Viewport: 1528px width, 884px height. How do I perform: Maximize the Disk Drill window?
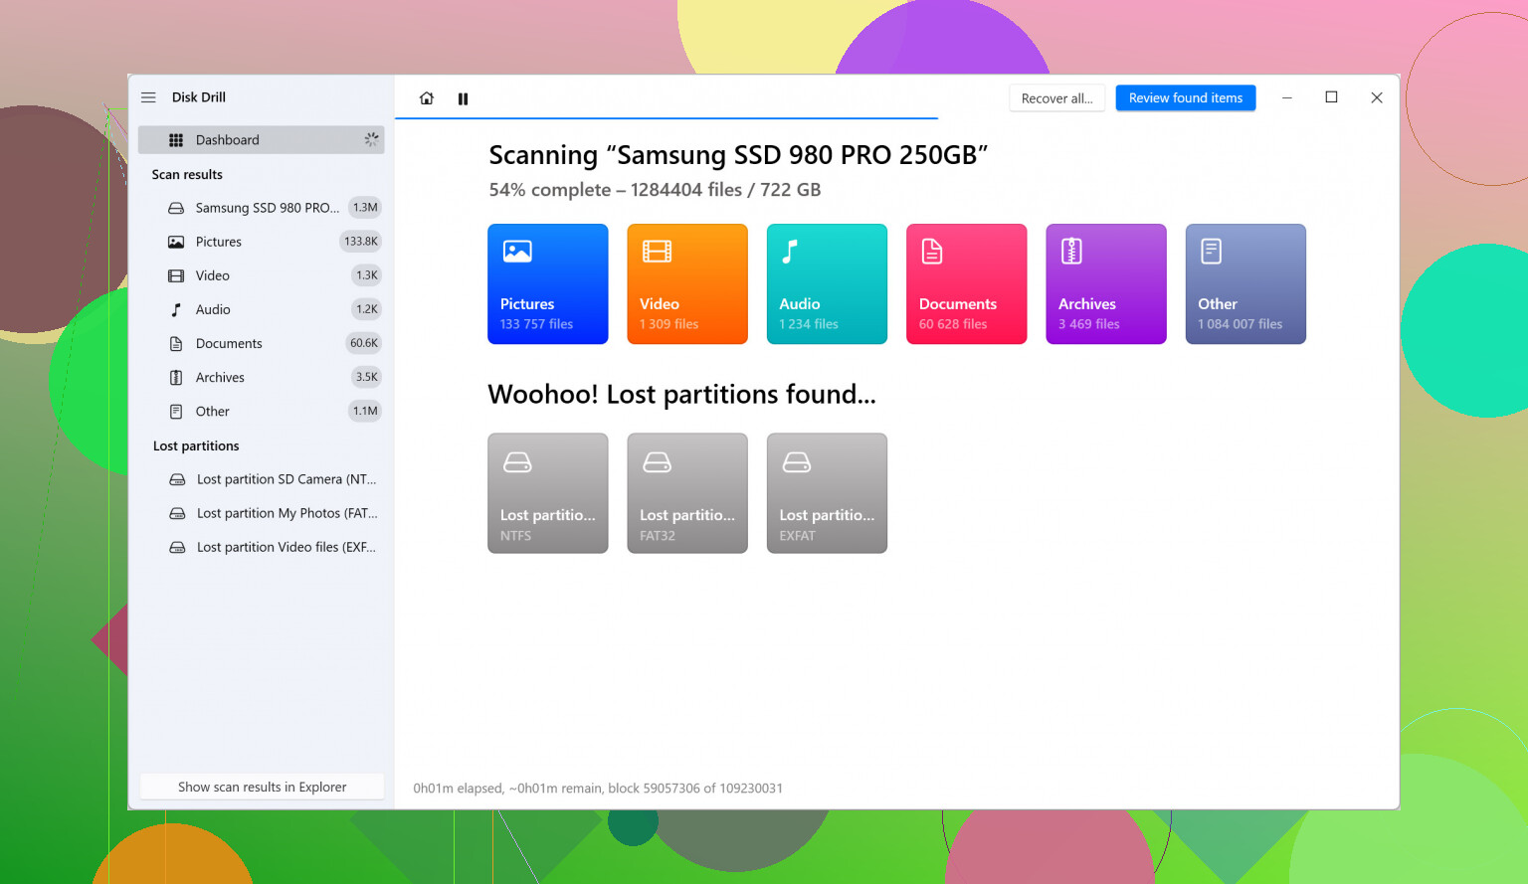[x=1331, y=97]
